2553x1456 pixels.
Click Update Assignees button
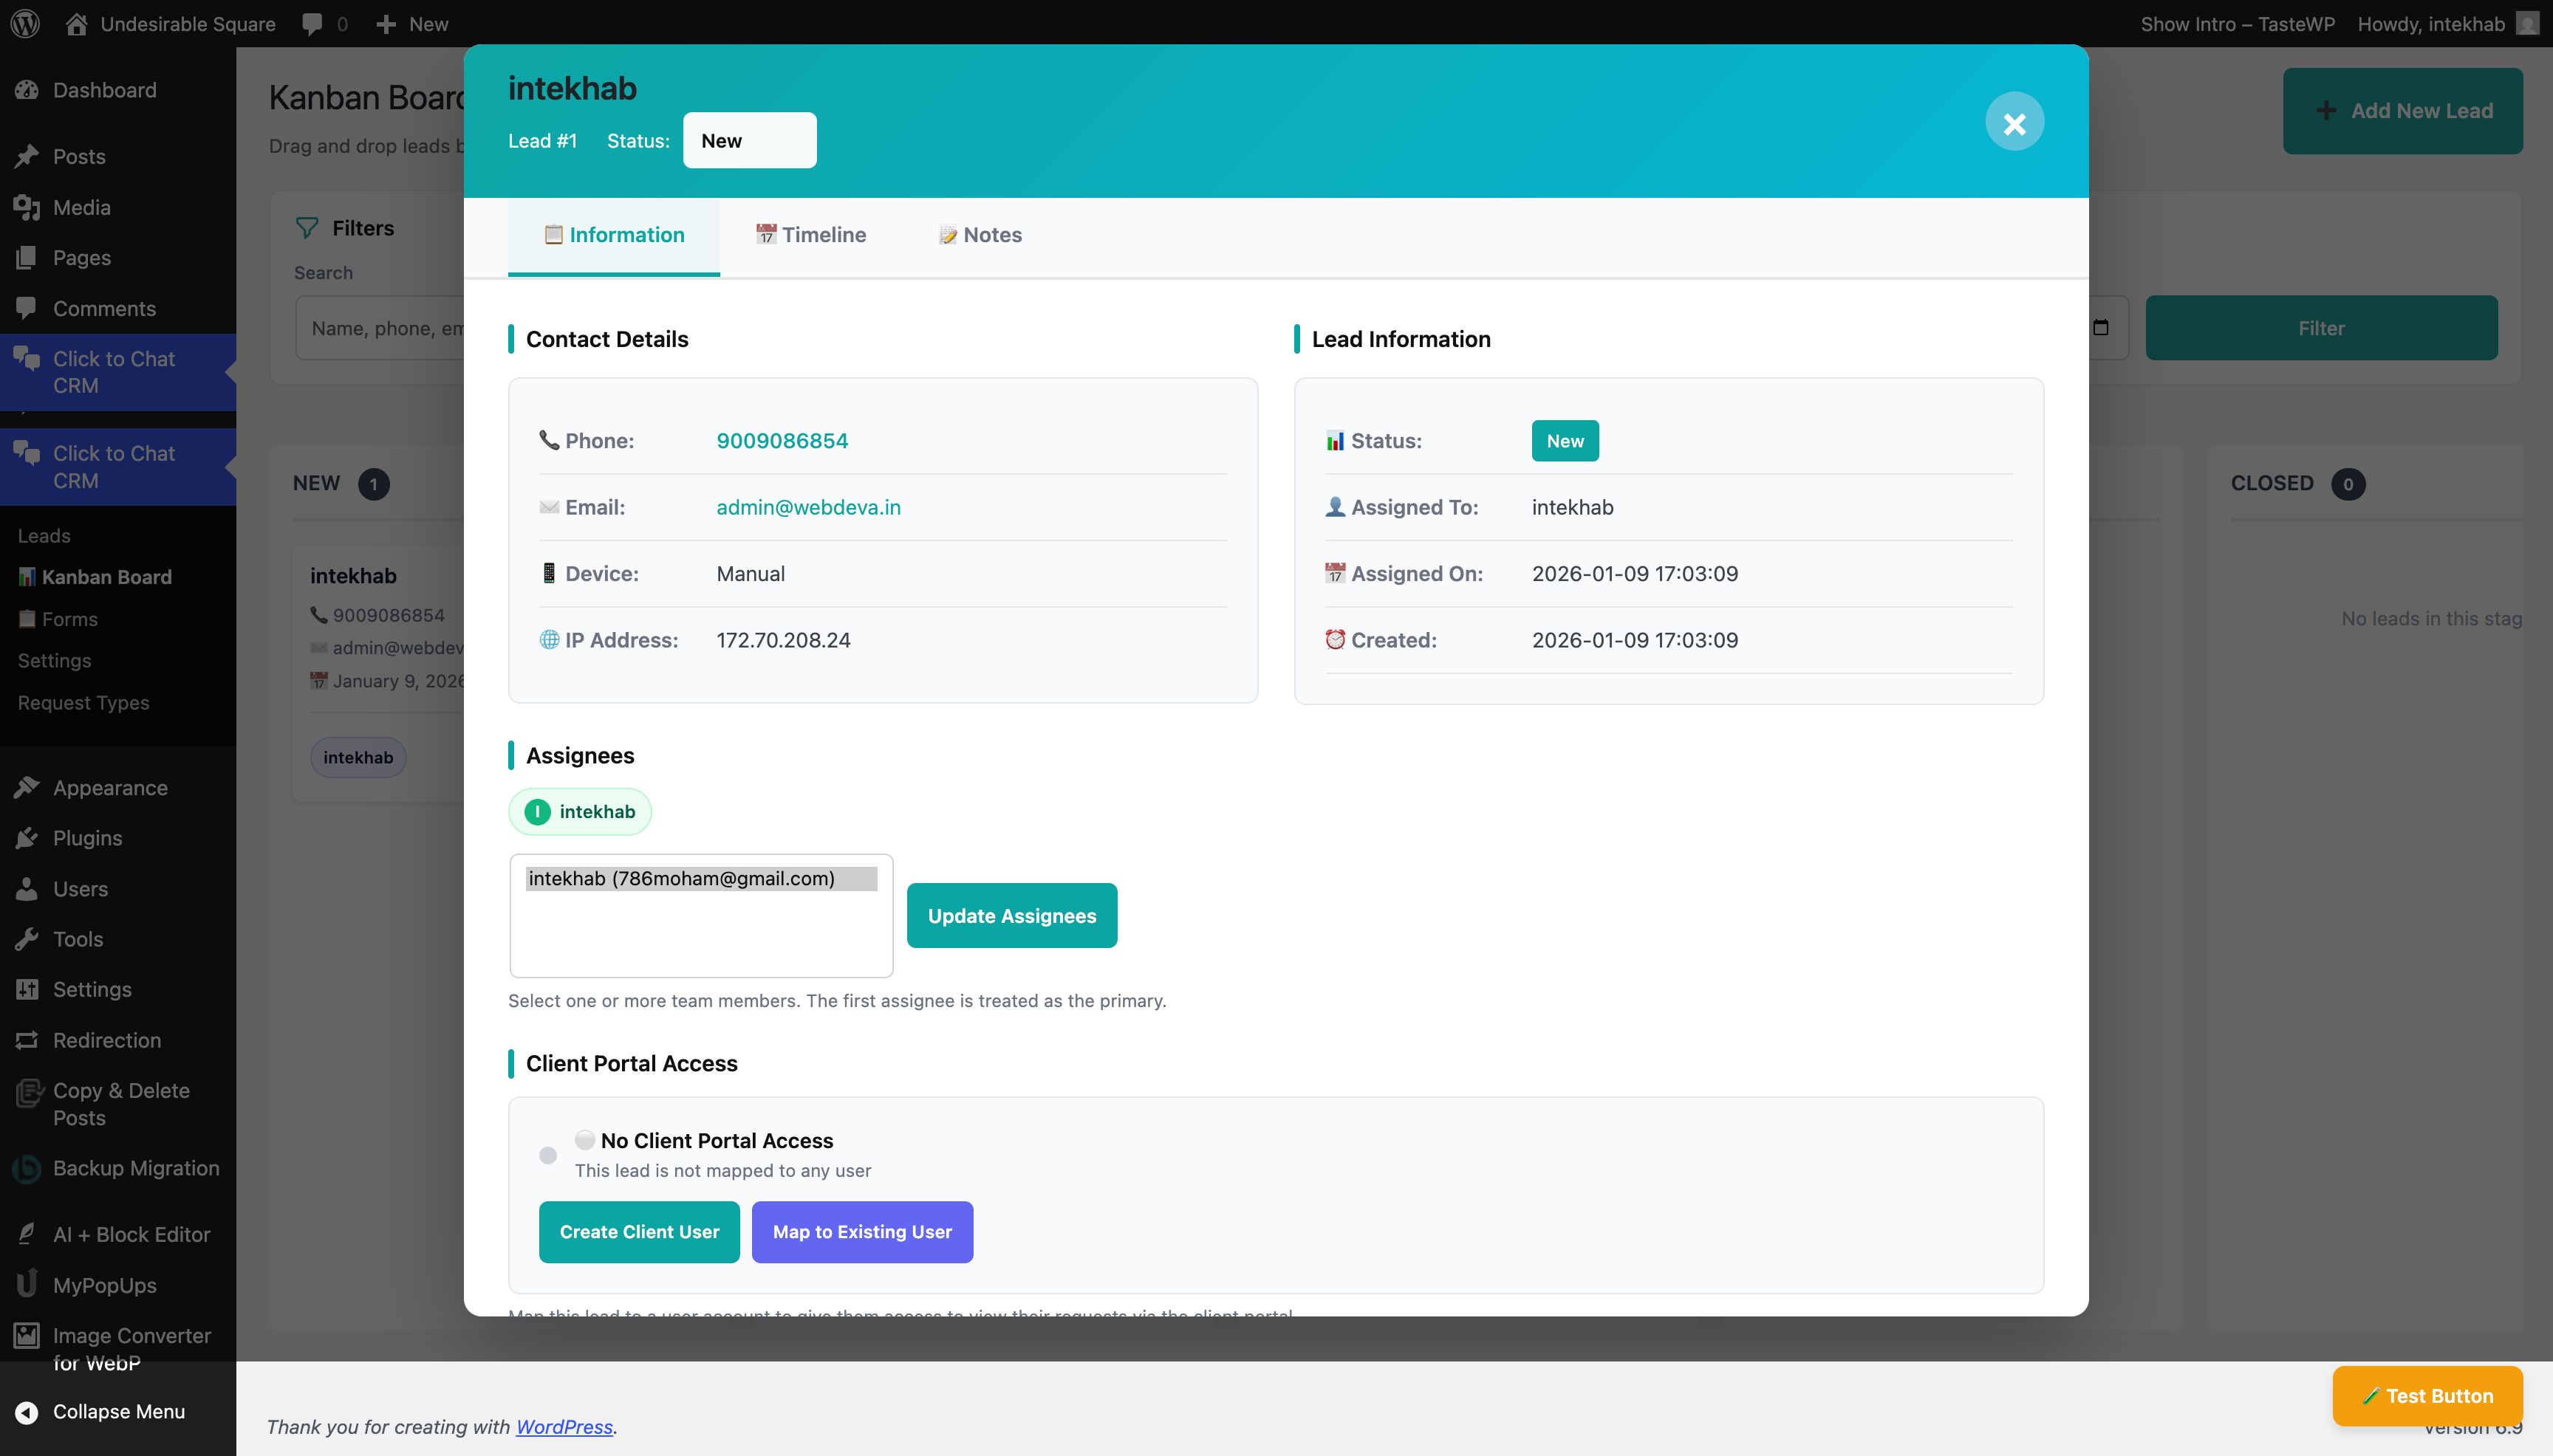pyautogui.click(x=1011, y=915)
